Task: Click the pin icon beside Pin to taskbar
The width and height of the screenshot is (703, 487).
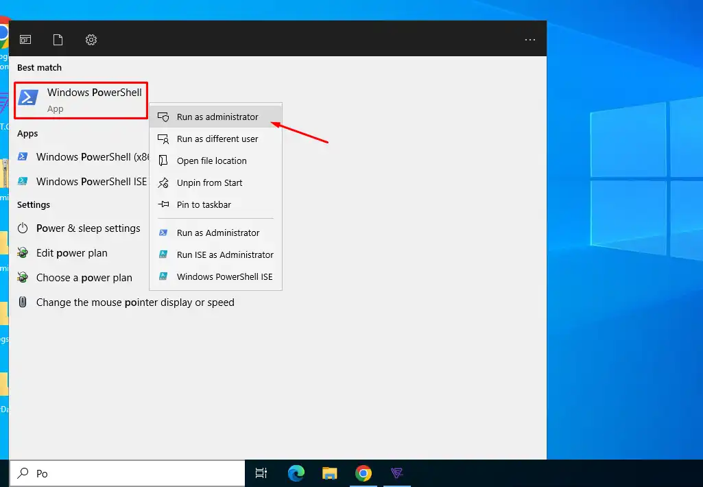Action: pyautogui.click(x=163, y=204)
